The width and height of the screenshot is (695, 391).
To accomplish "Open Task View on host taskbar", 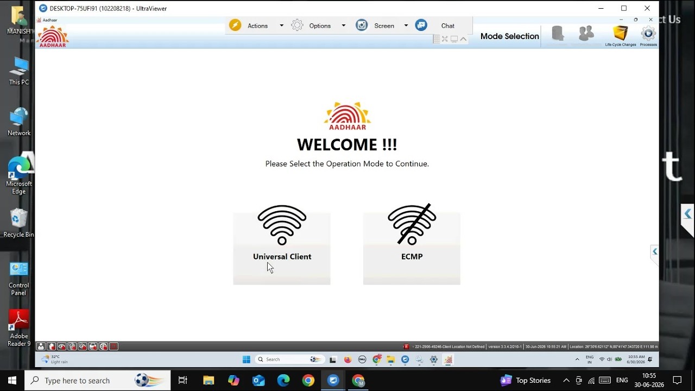I will point(183,380).
